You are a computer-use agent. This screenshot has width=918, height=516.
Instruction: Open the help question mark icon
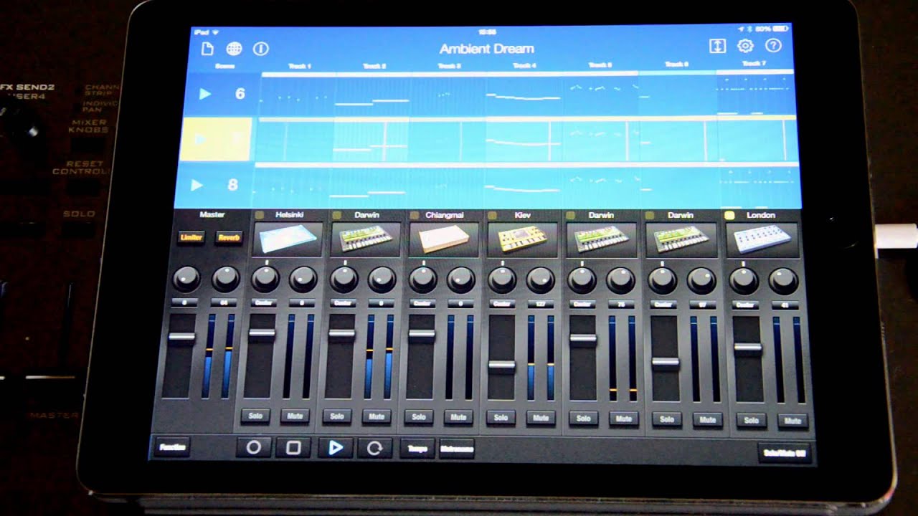point(773,45)
